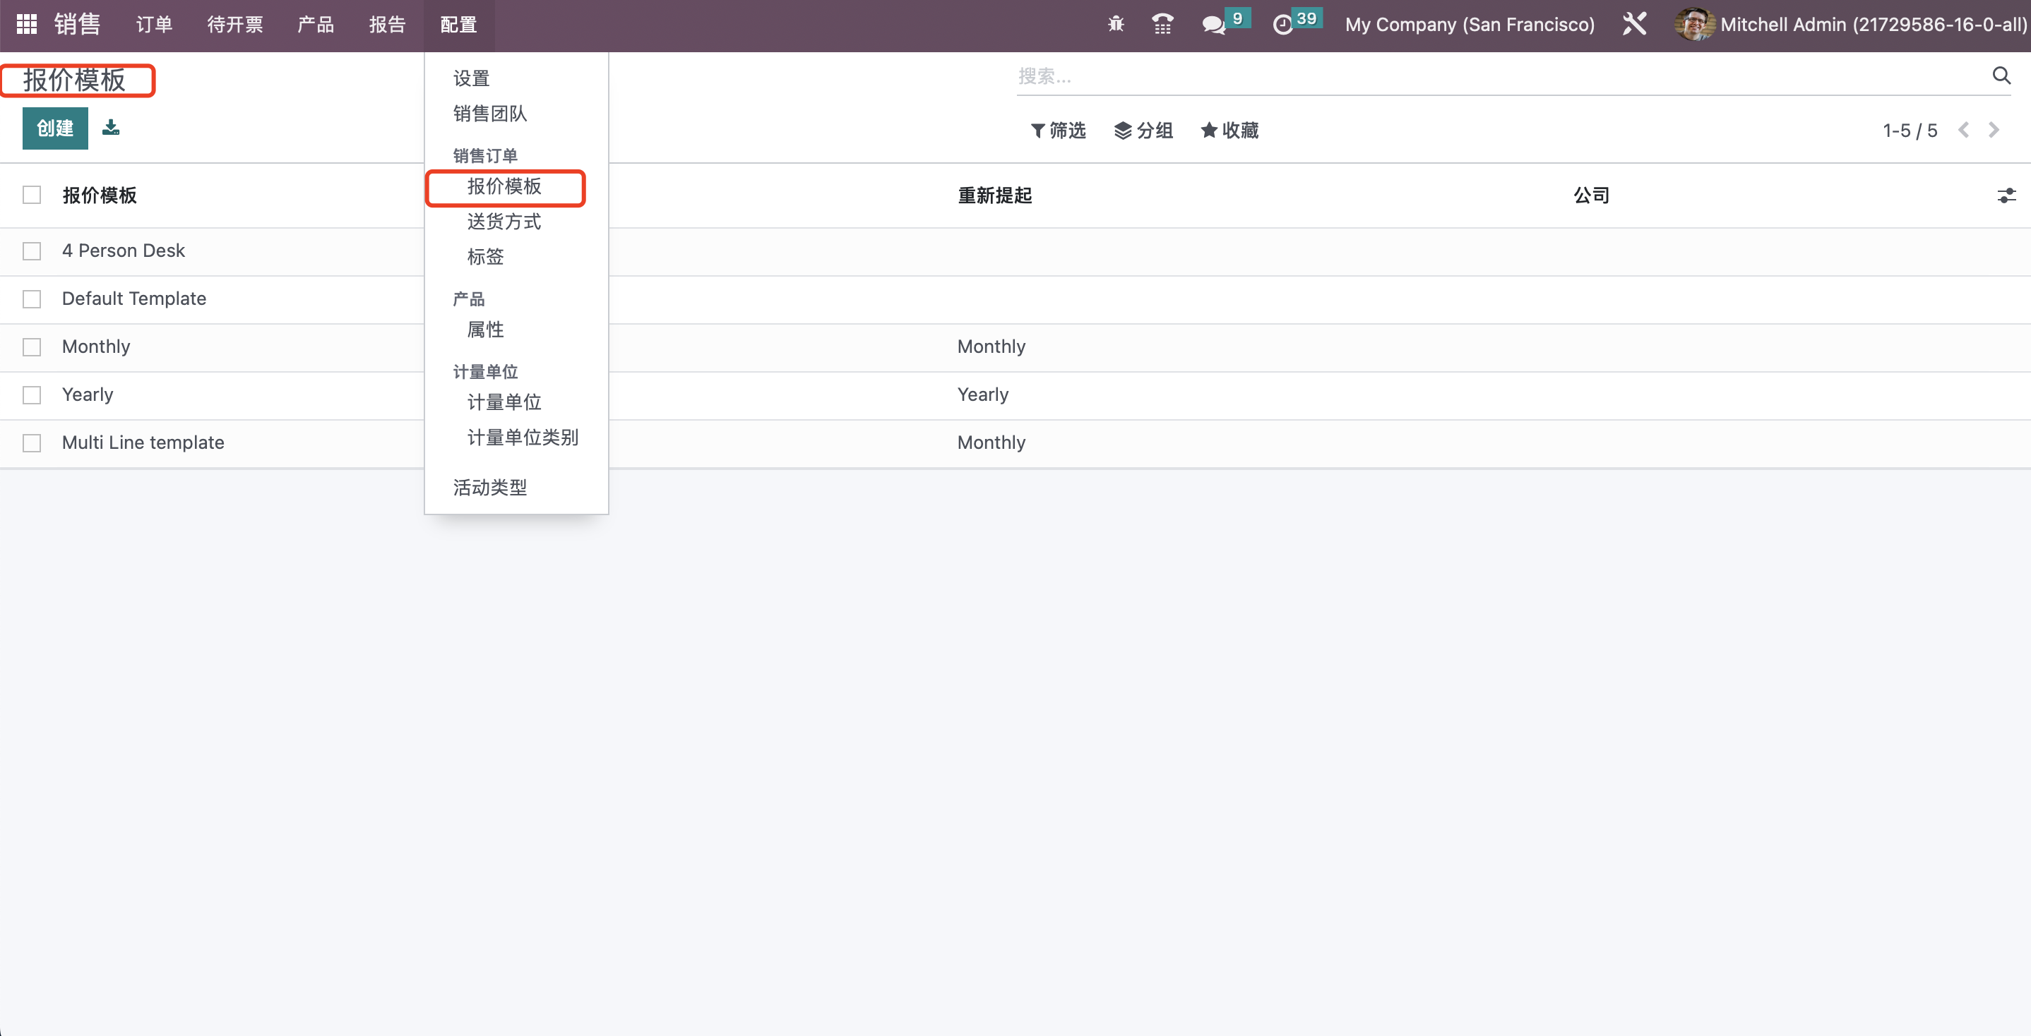Select 计量单位 sub-entry in menu

505,402
